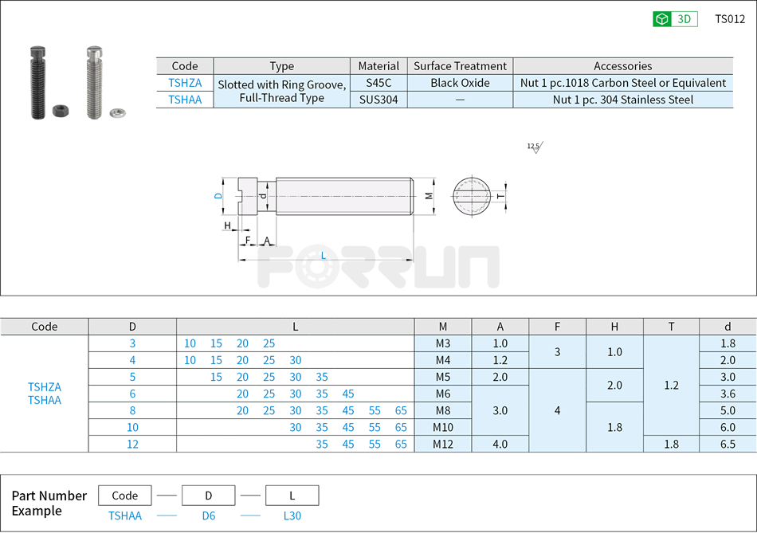Click the TS012 page code label

click(x=730, y=18)
